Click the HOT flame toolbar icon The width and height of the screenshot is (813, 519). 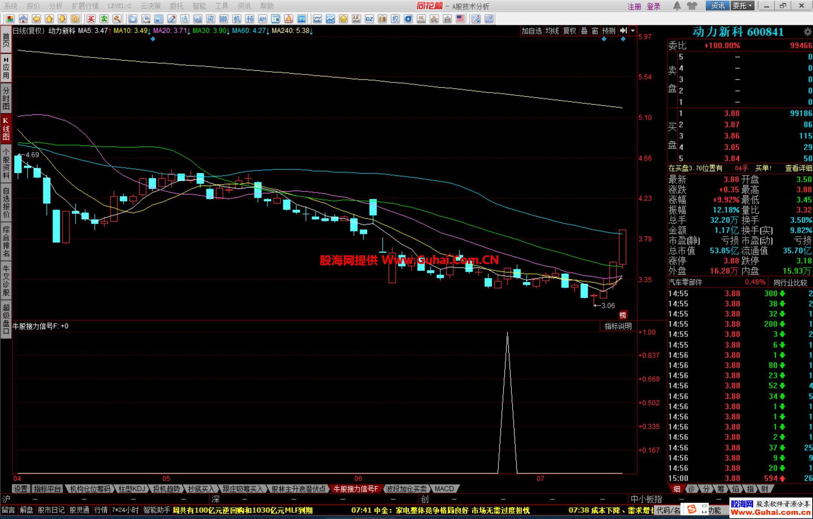pos(289,19)
